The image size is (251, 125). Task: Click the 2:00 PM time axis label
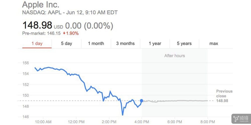click(109, 122)
